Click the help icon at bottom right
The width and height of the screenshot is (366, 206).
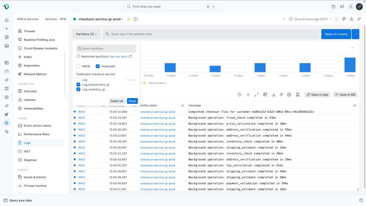(361, 200)
